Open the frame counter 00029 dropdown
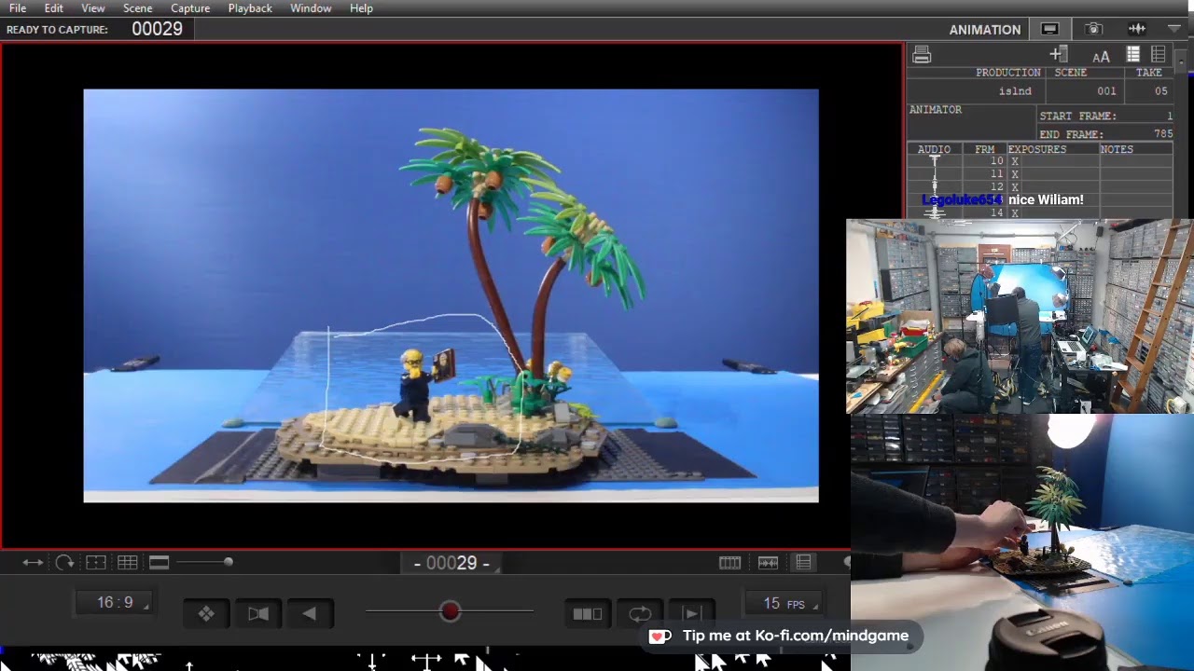 coord(453,563)
